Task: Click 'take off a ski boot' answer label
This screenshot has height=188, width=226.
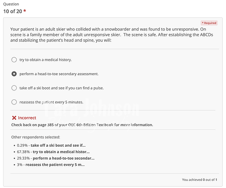Action: click(62, 88)
